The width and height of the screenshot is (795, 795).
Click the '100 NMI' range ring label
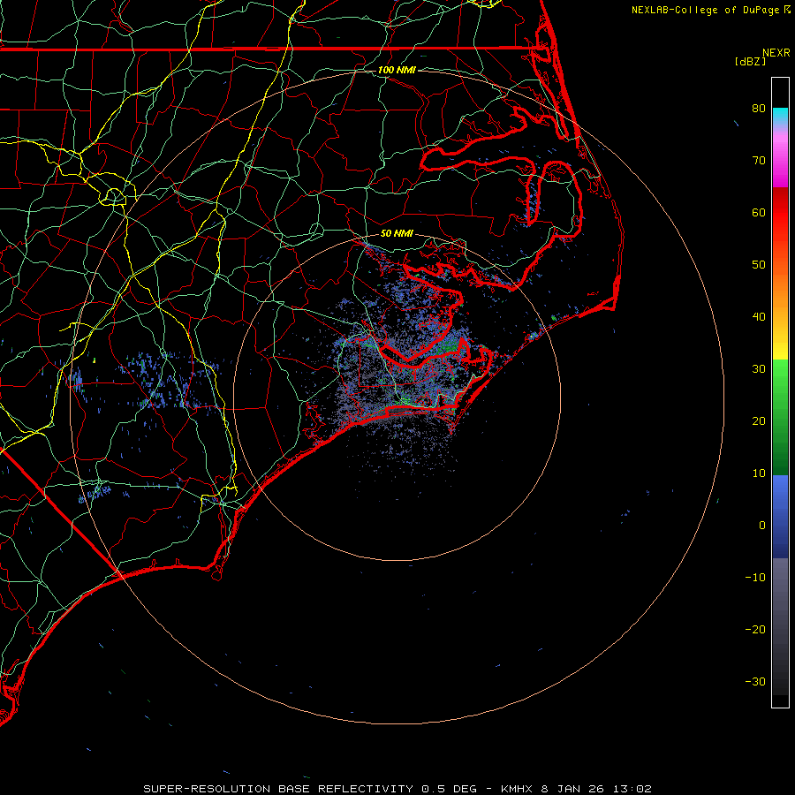point(397,70)
